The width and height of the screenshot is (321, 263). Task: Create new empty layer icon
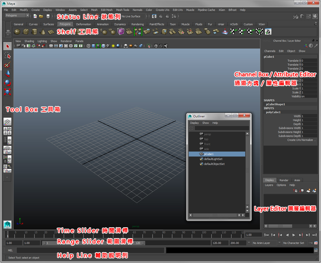tap(308, 191)
